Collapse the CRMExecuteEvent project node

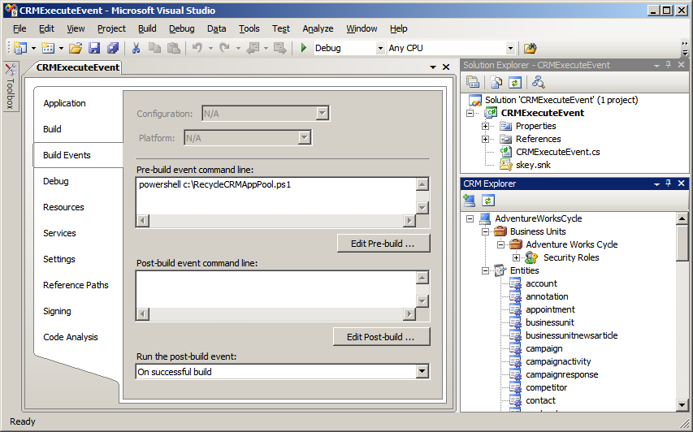(x=470, y=113)
